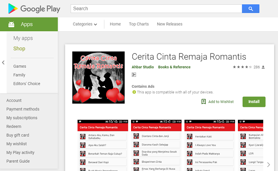Click inside the Search field
The image size is (278, 171).
156,9
